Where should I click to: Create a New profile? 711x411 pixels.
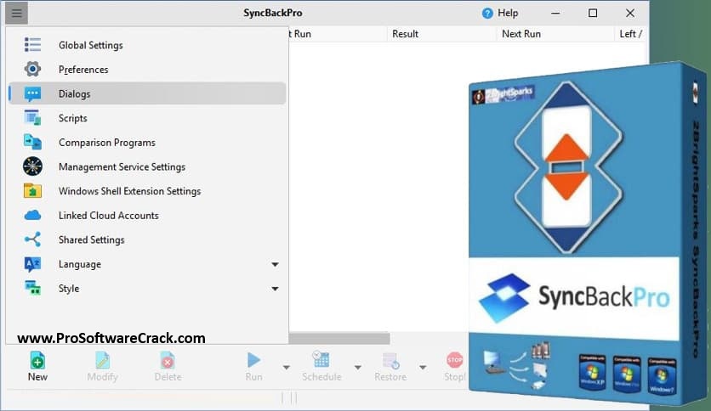coord(37,367)
